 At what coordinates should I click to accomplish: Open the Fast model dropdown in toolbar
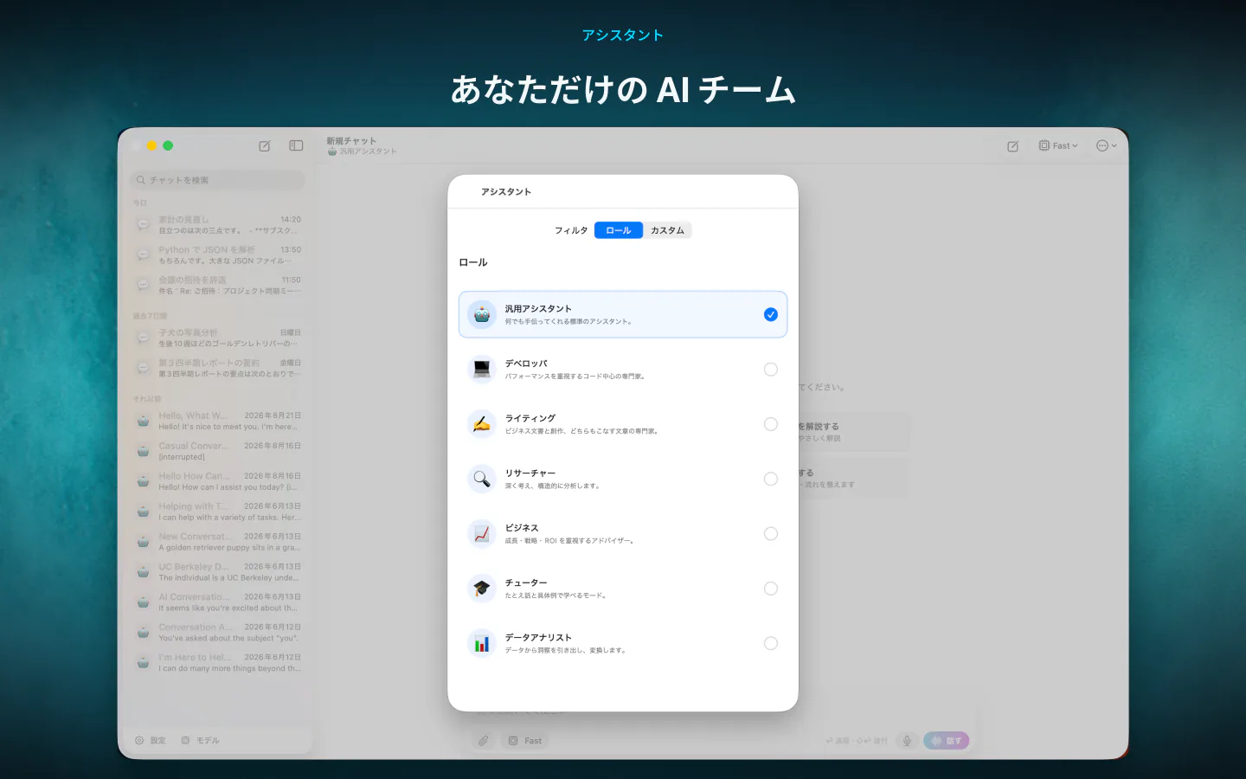click(1058, 146)
